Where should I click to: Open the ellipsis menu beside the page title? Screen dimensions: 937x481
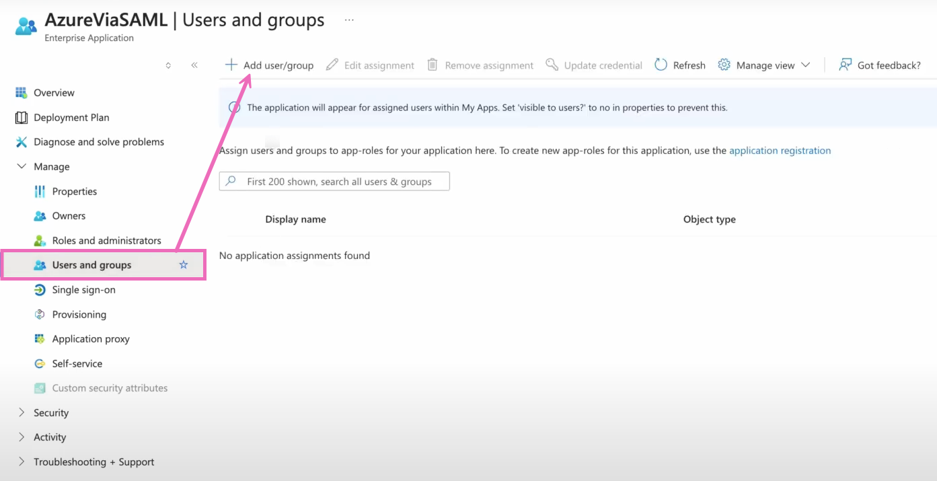point(349,20)
